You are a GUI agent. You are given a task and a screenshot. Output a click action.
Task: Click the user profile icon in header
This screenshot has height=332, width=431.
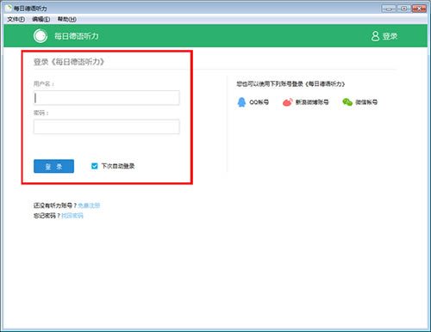375,36
